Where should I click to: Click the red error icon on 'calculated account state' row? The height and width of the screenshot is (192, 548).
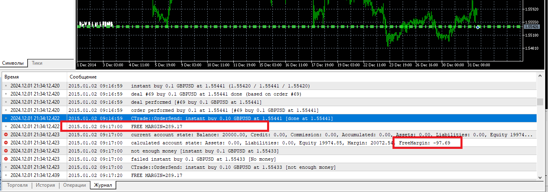6,143
